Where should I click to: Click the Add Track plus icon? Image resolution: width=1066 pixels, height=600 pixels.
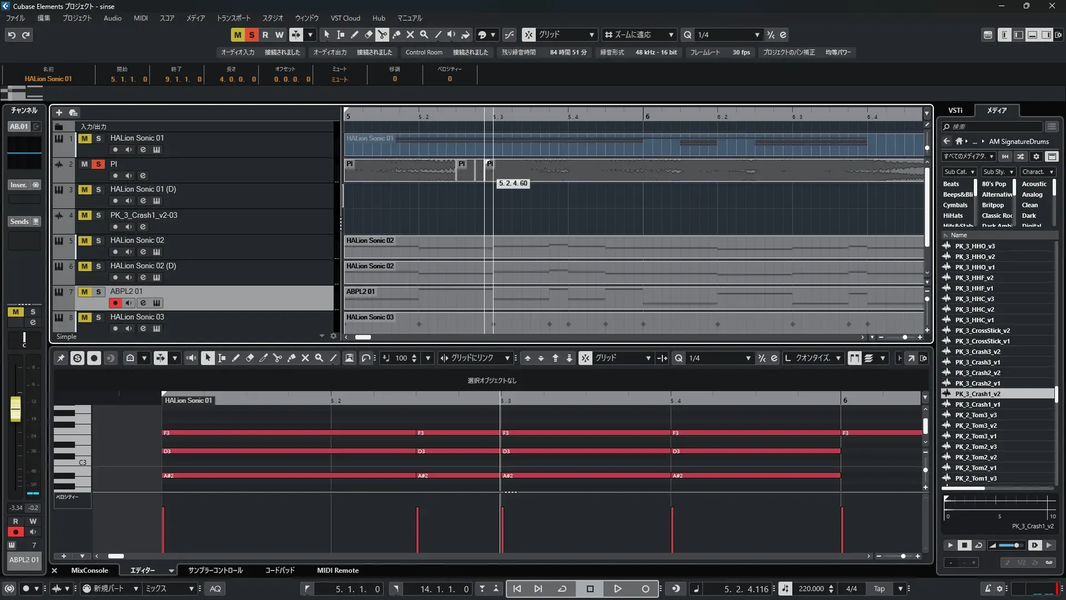59,112
